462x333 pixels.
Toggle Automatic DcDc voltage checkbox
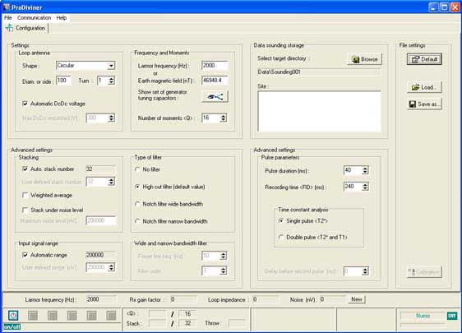point(25,104)
